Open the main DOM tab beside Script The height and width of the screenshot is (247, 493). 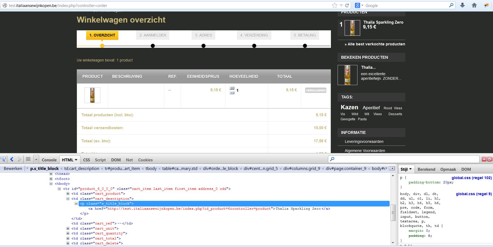click(116, 160)
